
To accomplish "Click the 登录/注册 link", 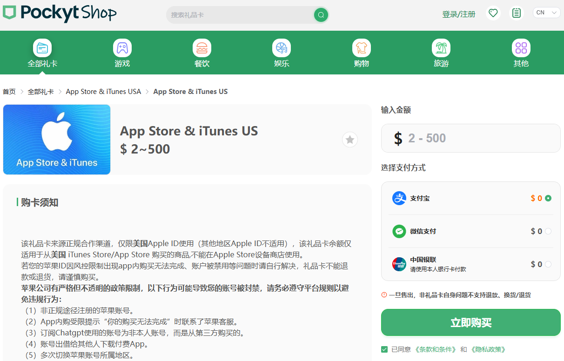I will [459, 14].
